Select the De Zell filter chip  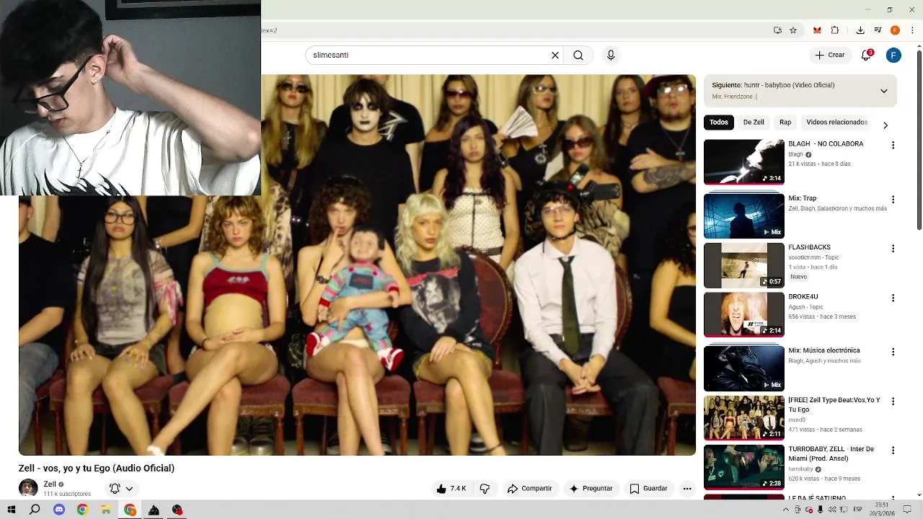(x=754, y=123)
